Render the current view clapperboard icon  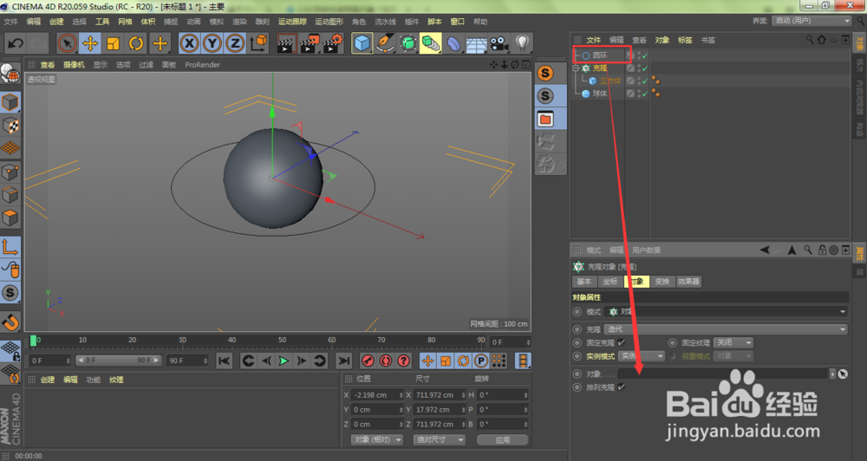286,43
